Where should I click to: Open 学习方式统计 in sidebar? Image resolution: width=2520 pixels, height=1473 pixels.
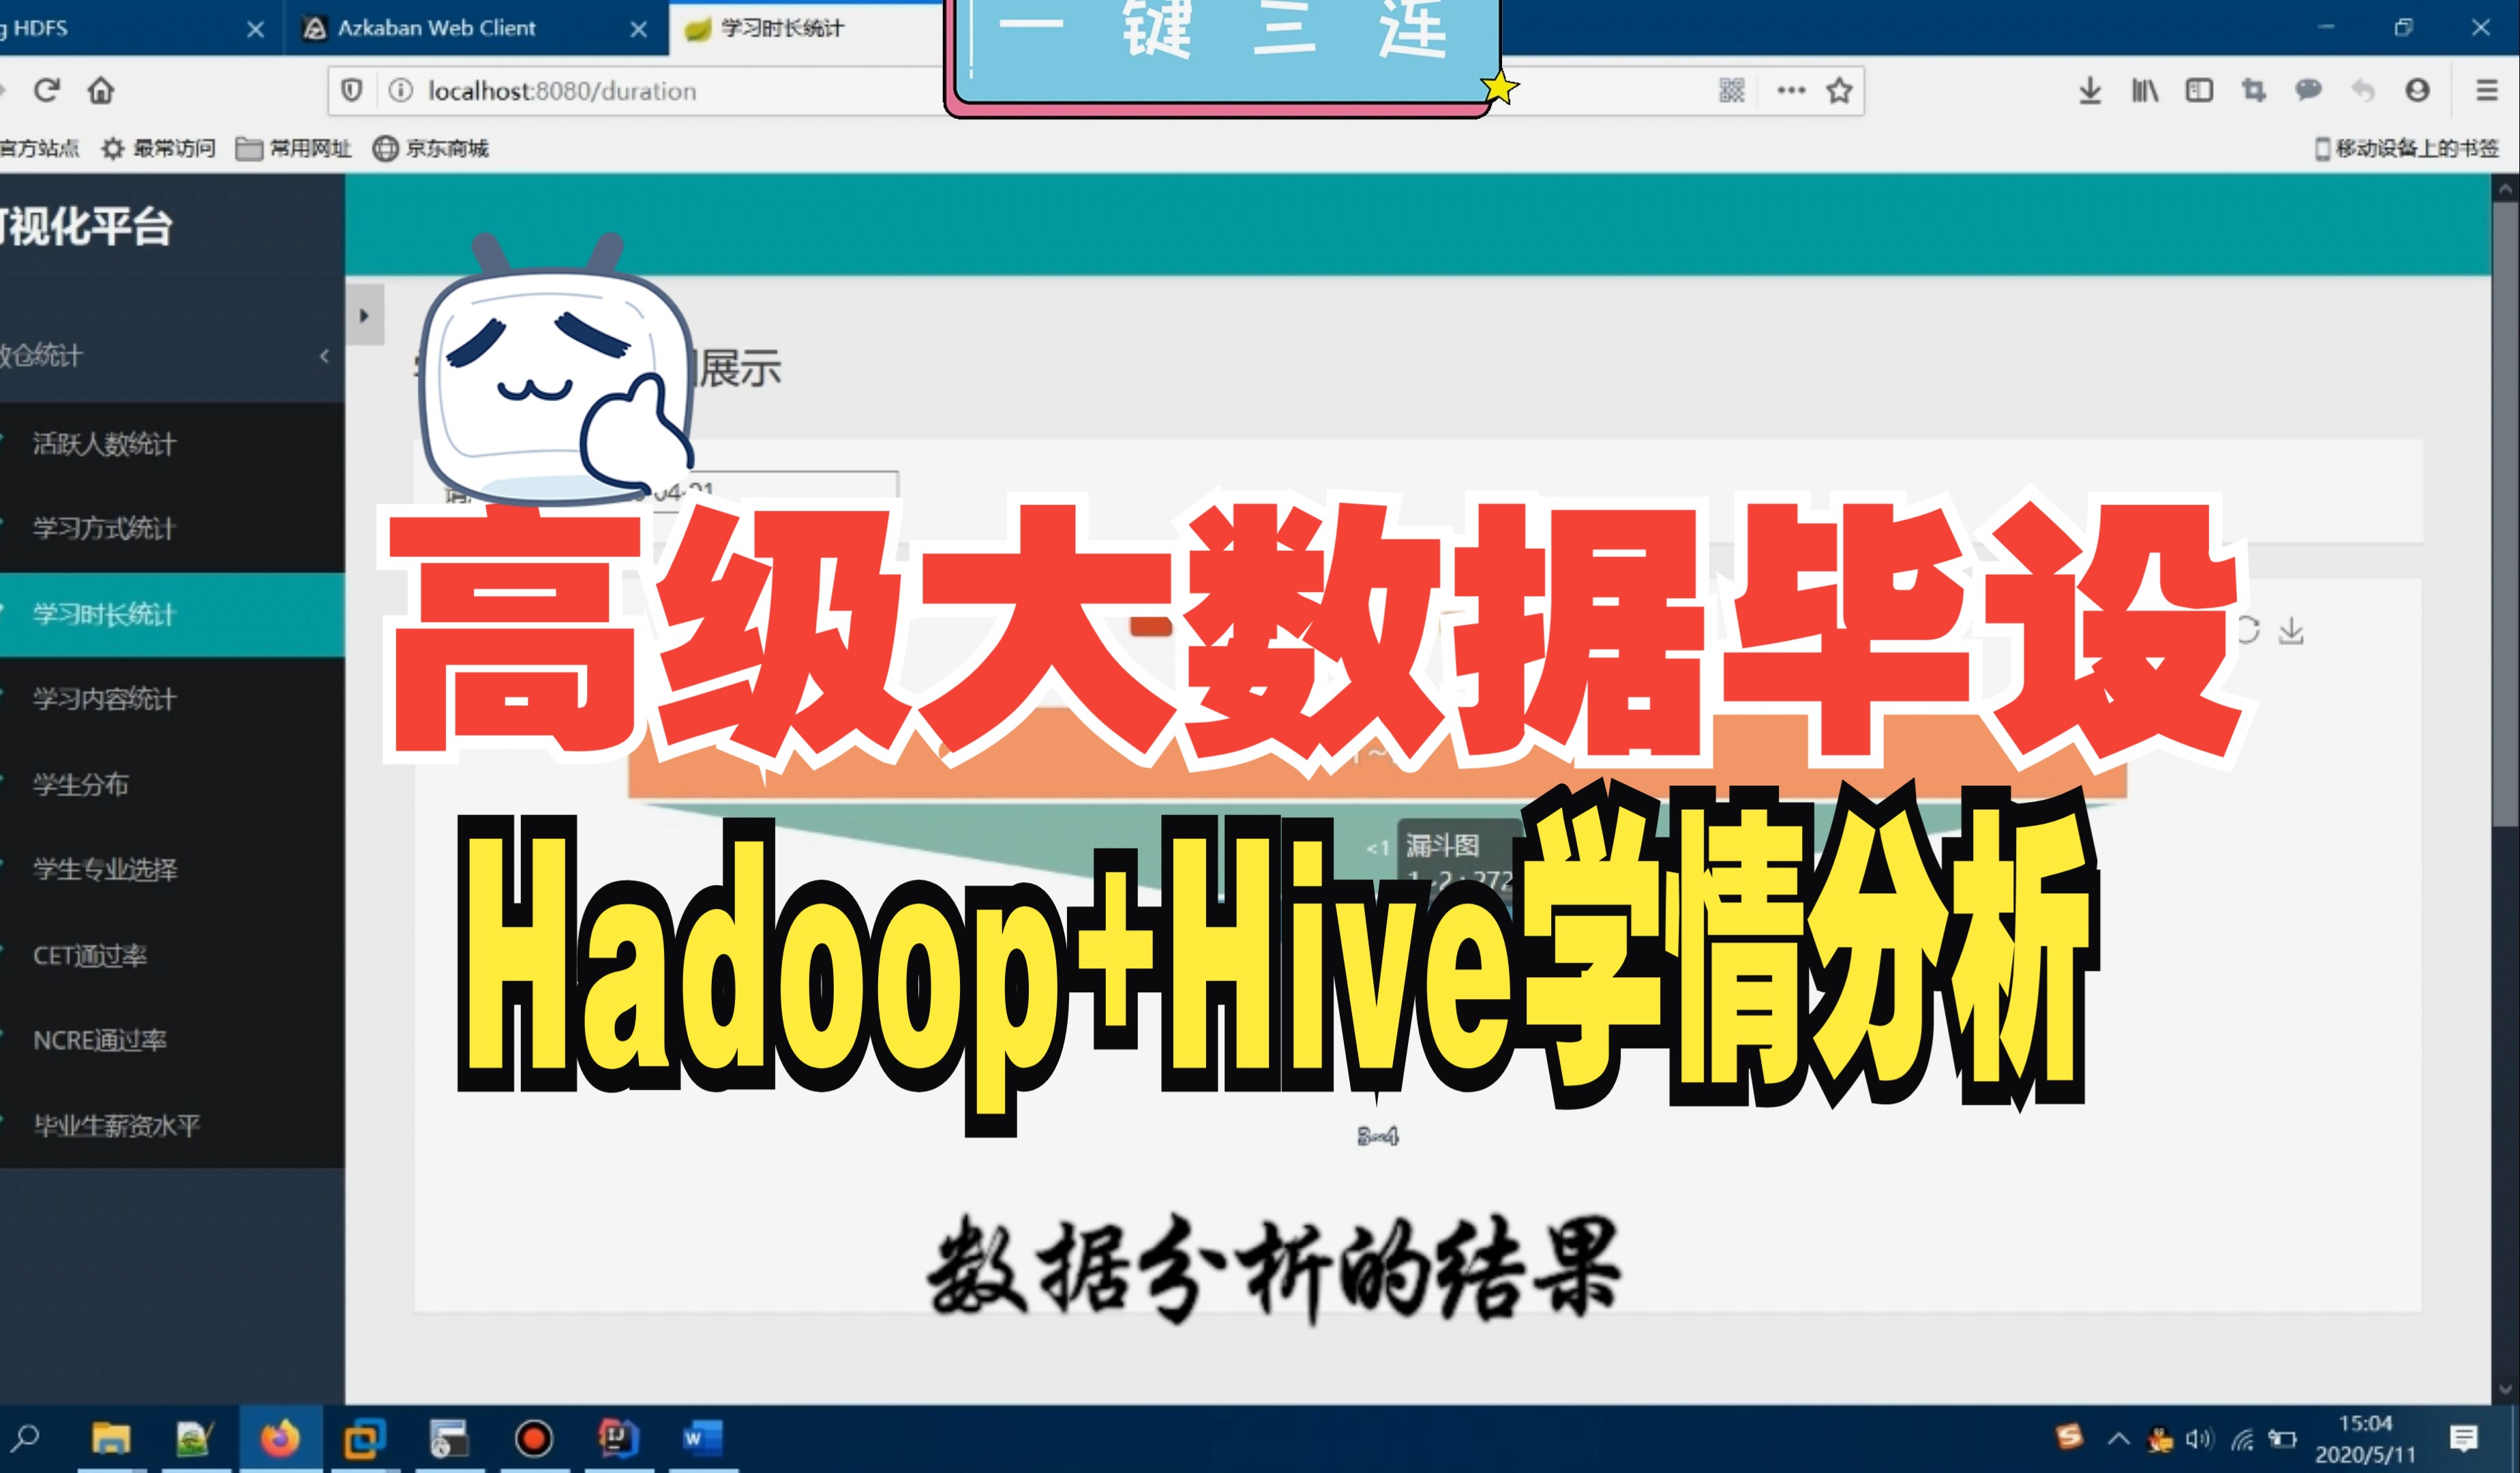click(172, 529)
